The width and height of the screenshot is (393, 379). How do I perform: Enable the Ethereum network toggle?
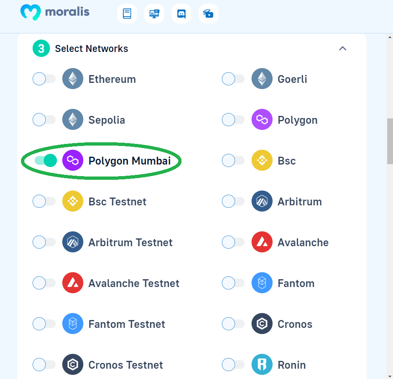(44, 79)
